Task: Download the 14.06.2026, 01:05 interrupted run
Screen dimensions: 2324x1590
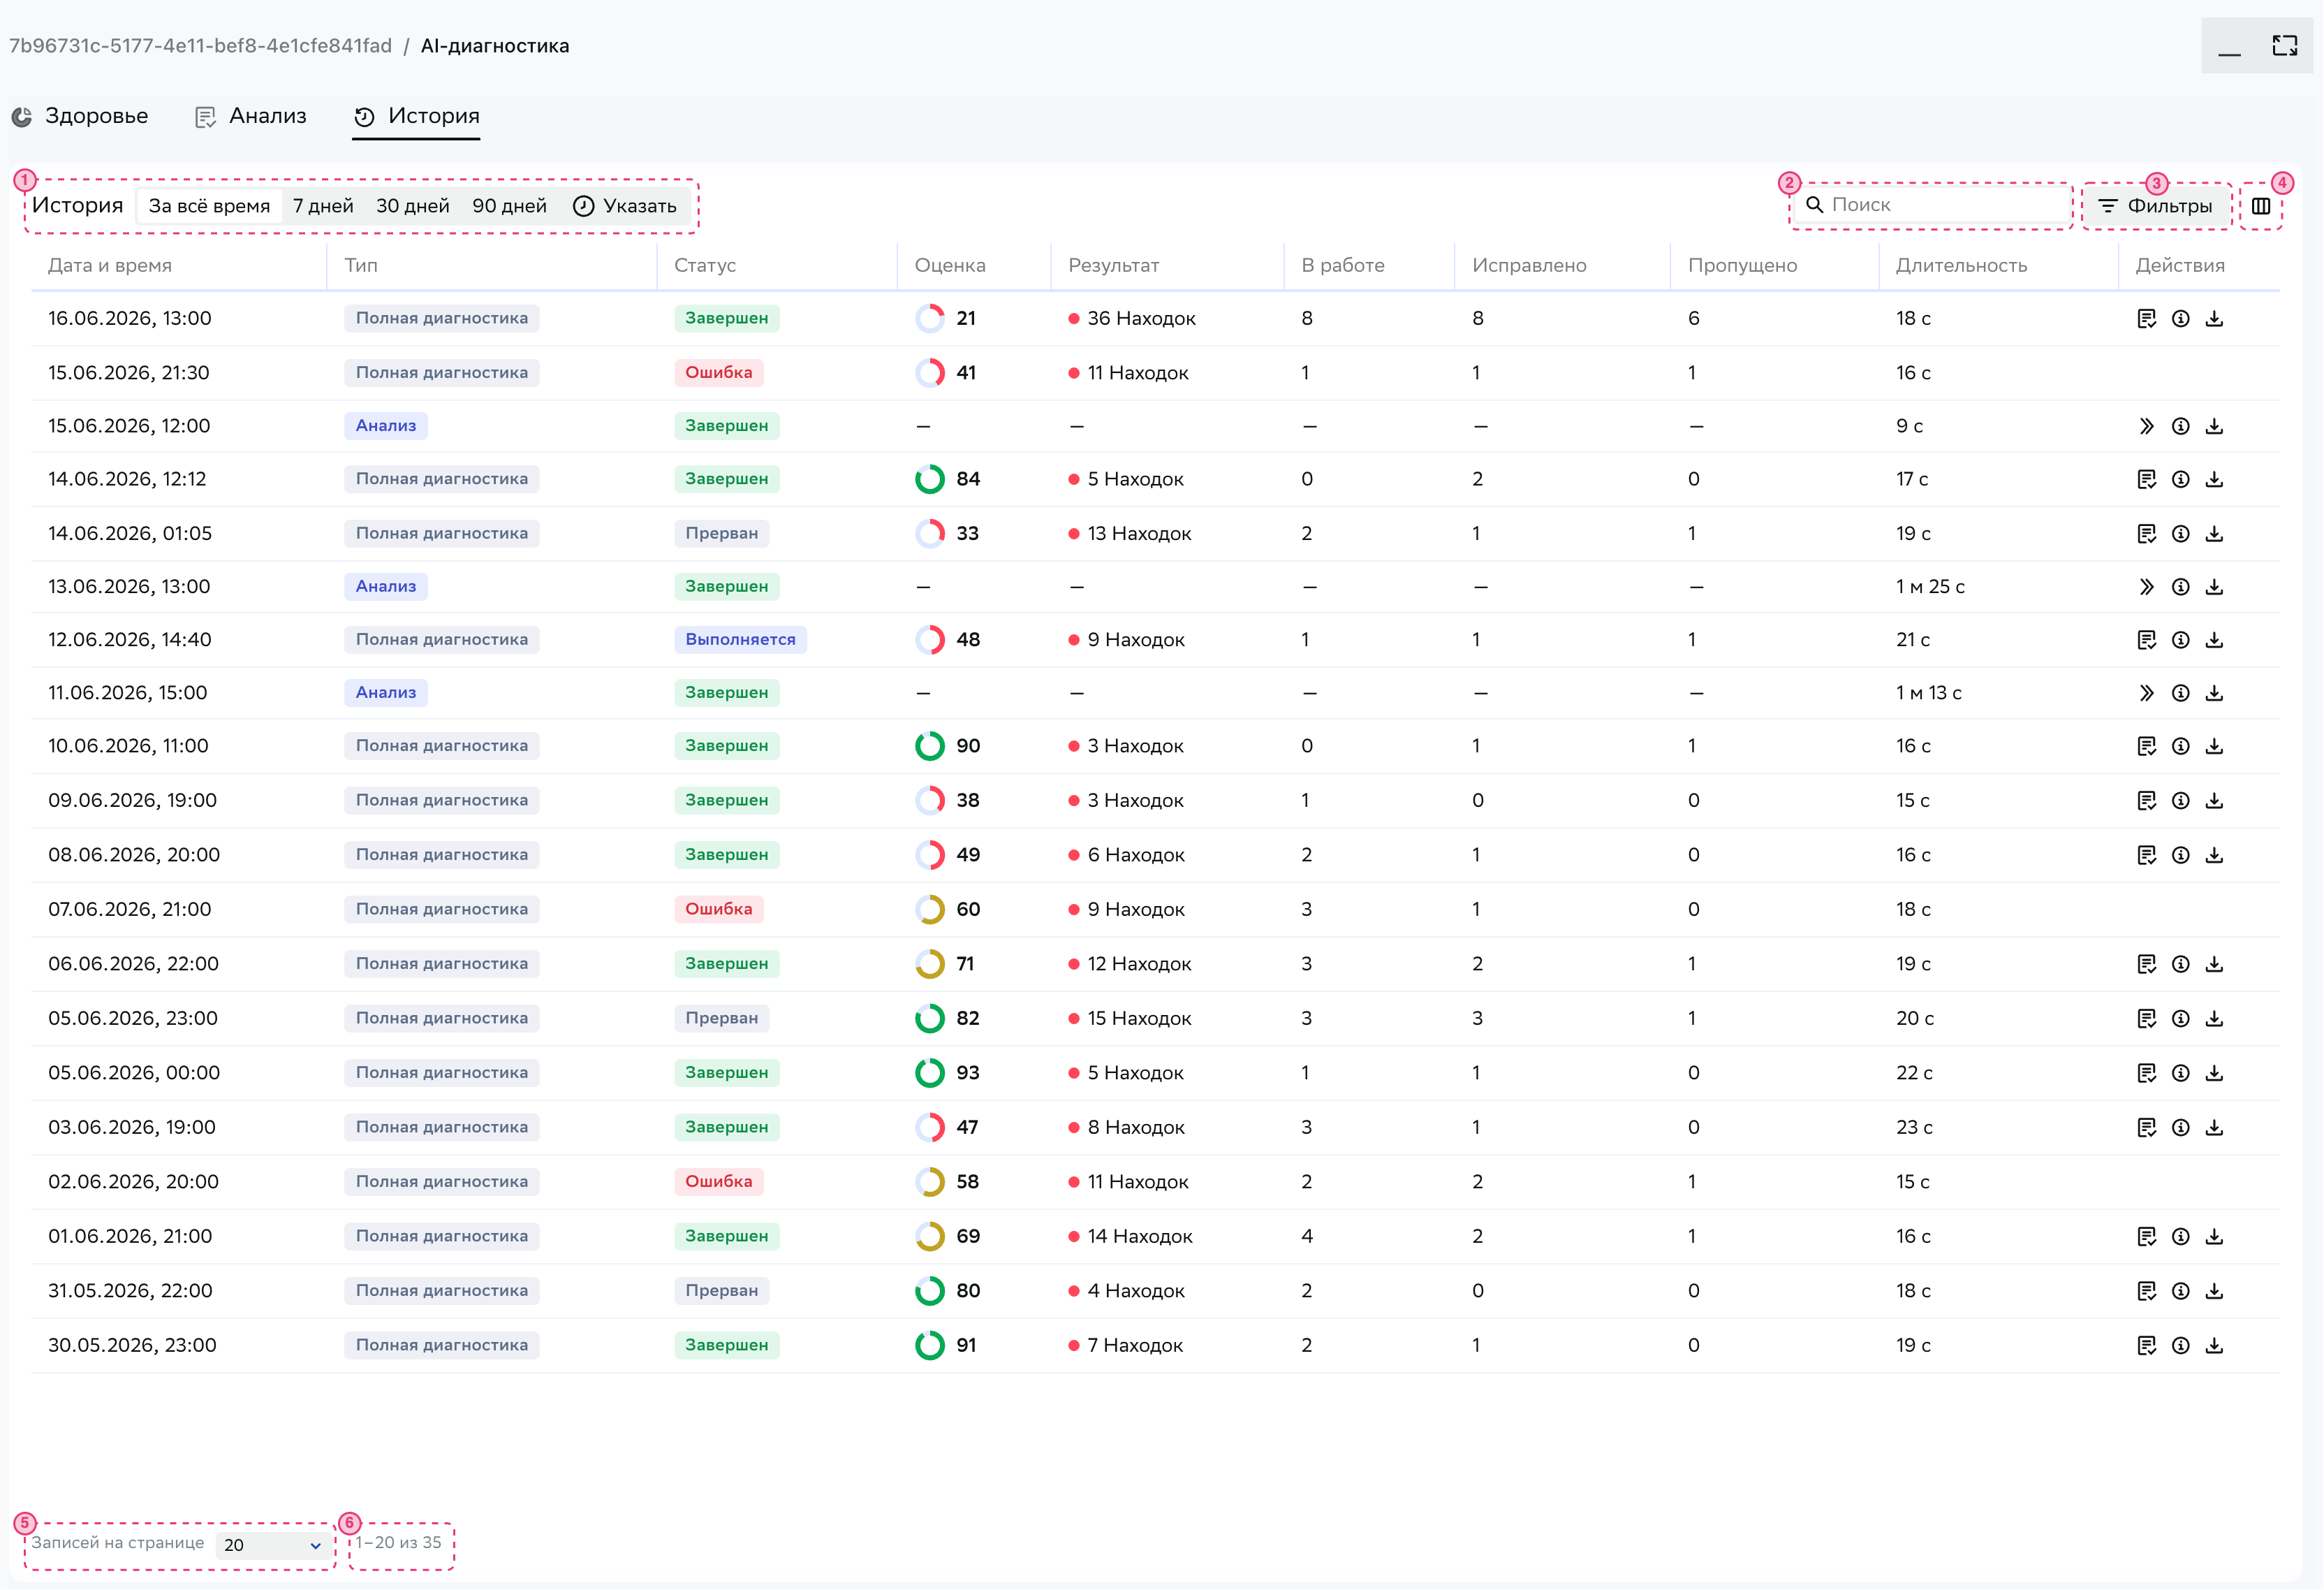Action: tap(2214, 533)
